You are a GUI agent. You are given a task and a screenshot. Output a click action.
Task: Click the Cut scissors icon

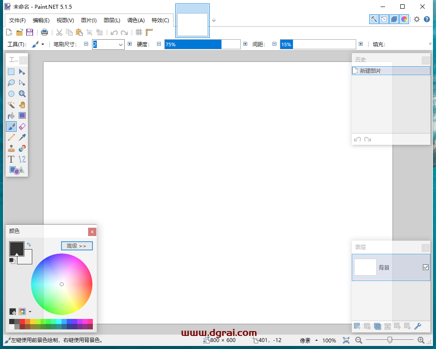[59, 32]
